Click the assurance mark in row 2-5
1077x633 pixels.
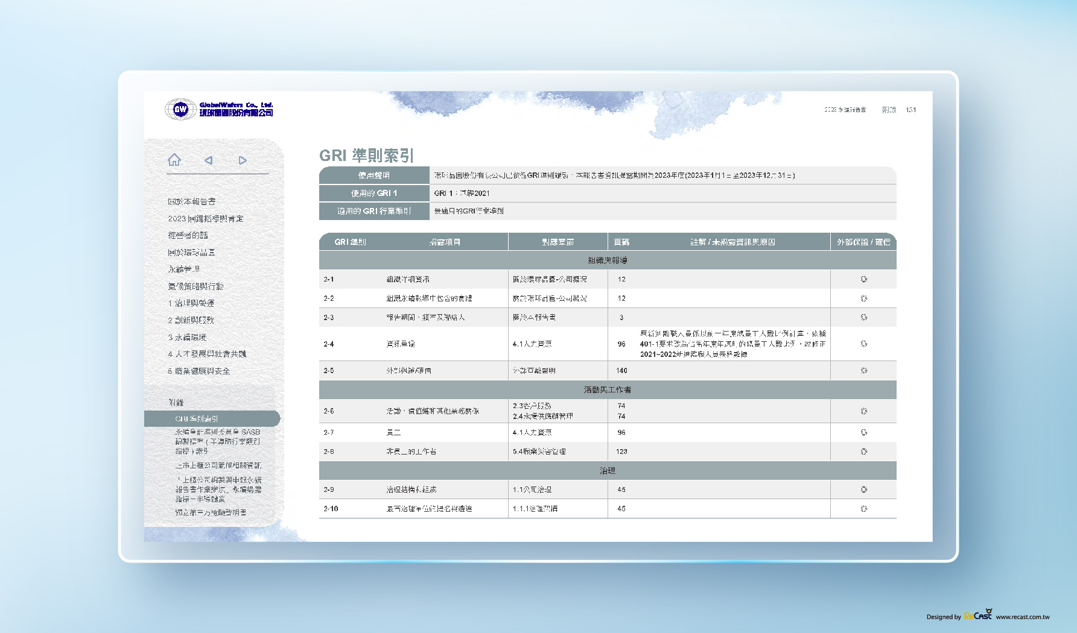(x=864, y=371)
